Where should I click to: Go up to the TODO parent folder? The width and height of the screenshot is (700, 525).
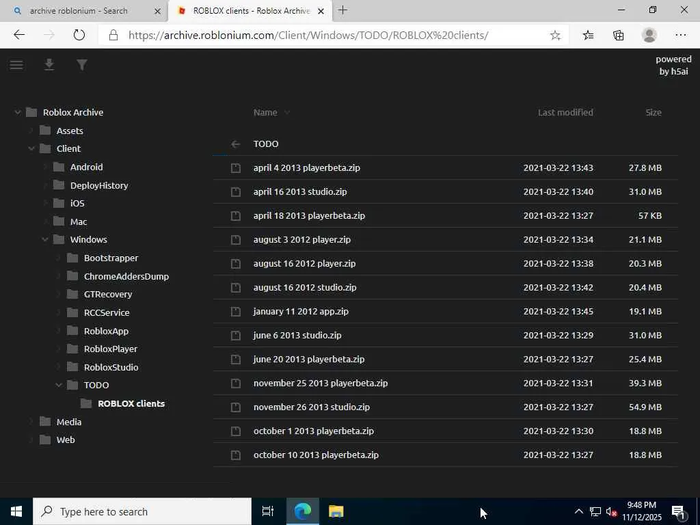point(266,144)
